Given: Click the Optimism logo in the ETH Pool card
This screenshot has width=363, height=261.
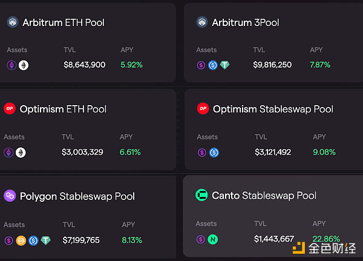Looking at the screenshot, I should [9, 109].
